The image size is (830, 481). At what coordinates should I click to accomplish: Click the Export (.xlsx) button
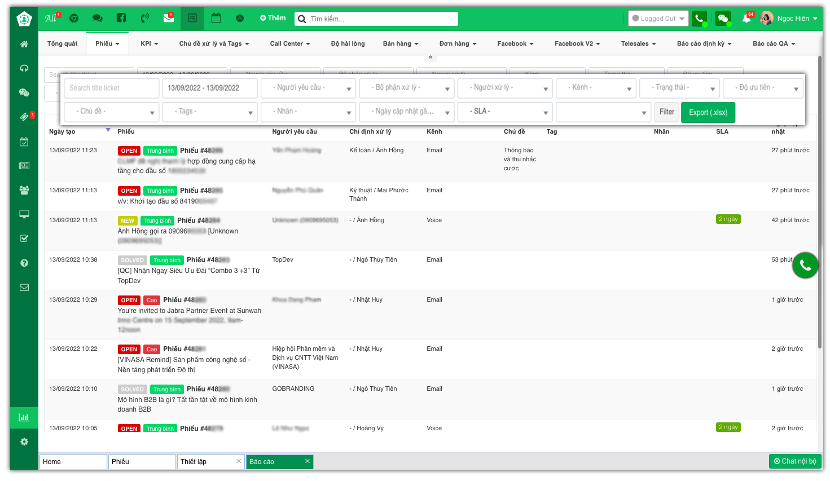[x=708, y=112]
